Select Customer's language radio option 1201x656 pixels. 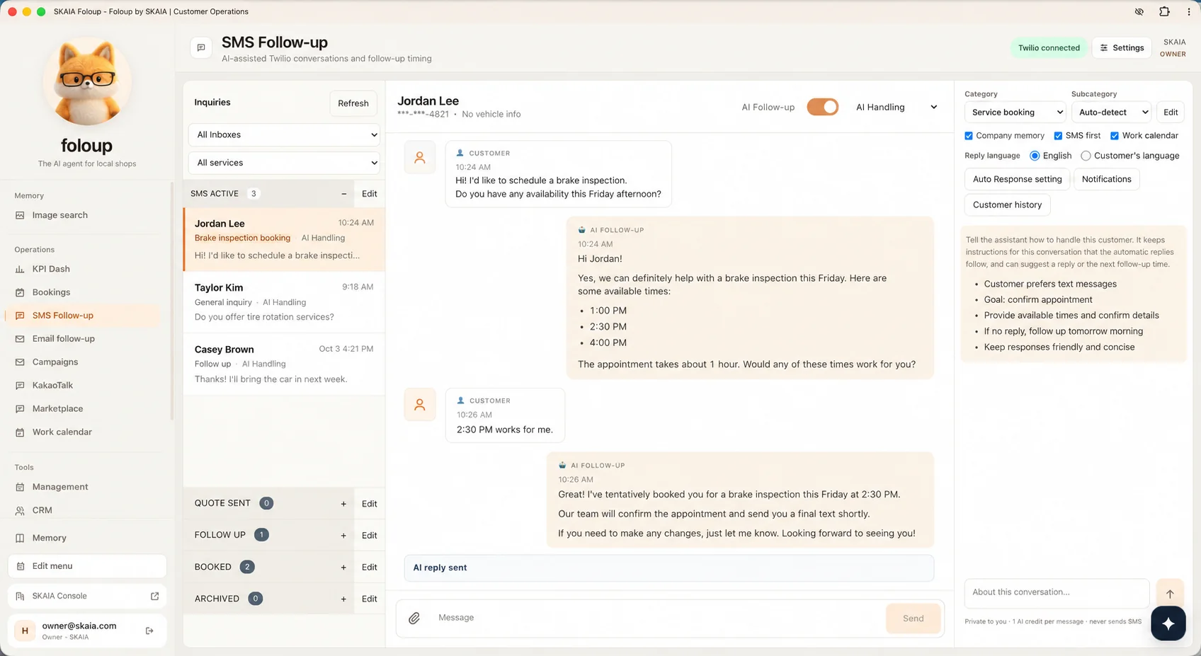[x=1086, y=156]
